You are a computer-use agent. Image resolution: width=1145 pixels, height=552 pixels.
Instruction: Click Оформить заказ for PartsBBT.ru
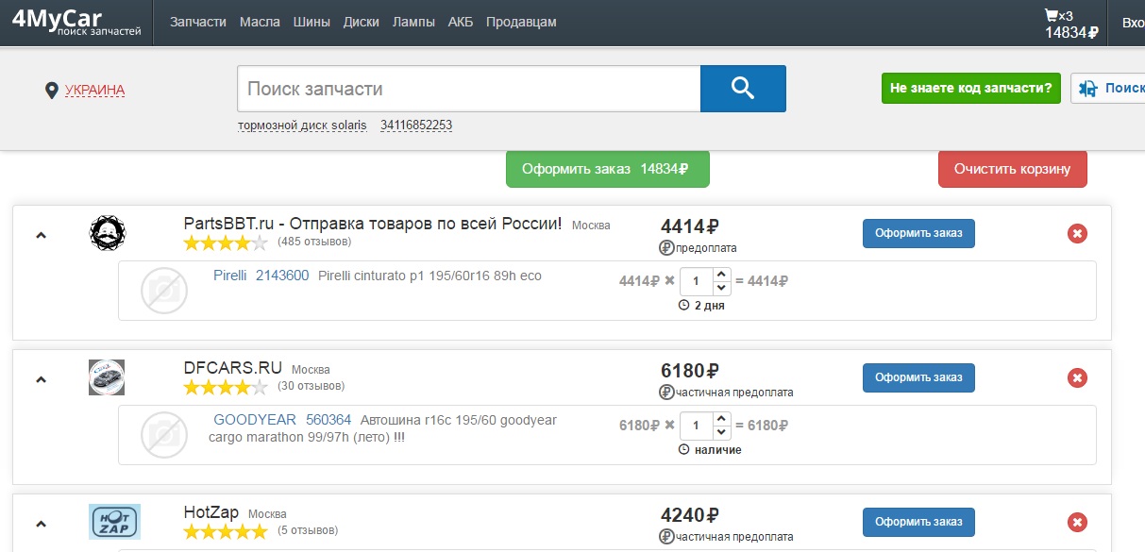tap(918, 233)
